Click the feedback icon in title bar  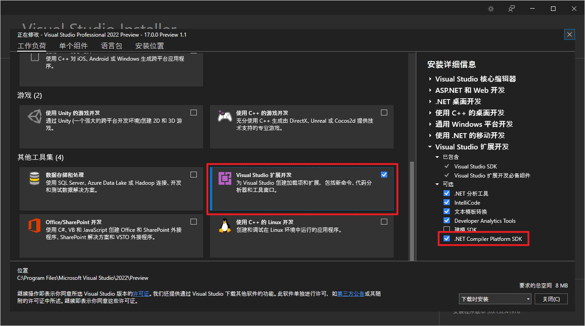click(512, 9)
